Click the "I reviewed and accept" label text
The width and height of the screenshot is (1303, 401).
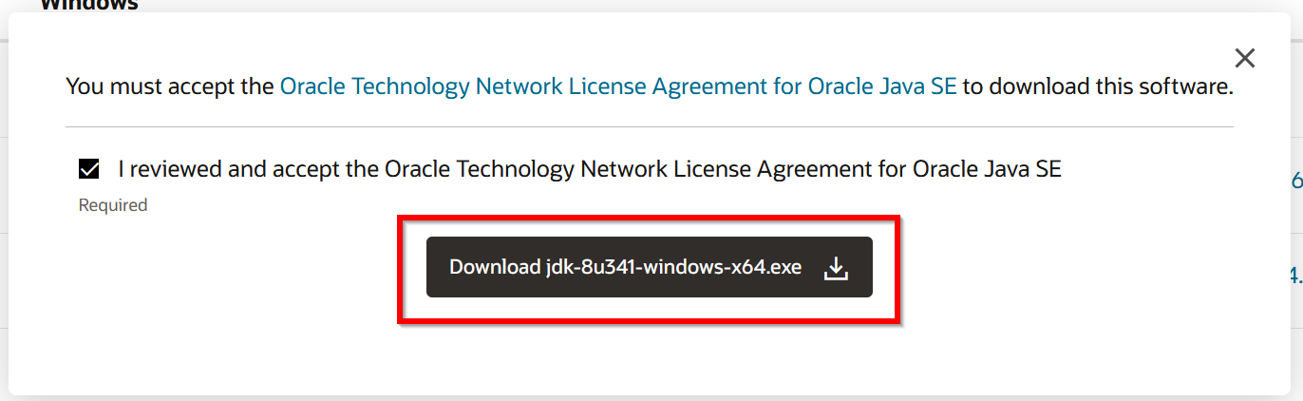tap(589, 170)
